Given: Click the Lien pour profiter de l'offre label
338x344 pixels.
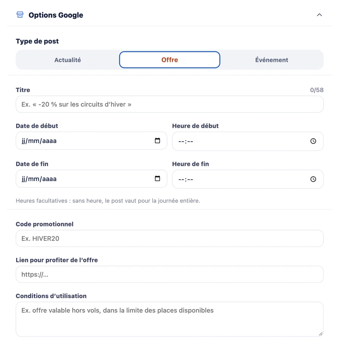Looking at the screenshot, I should (x=57, y=260).
